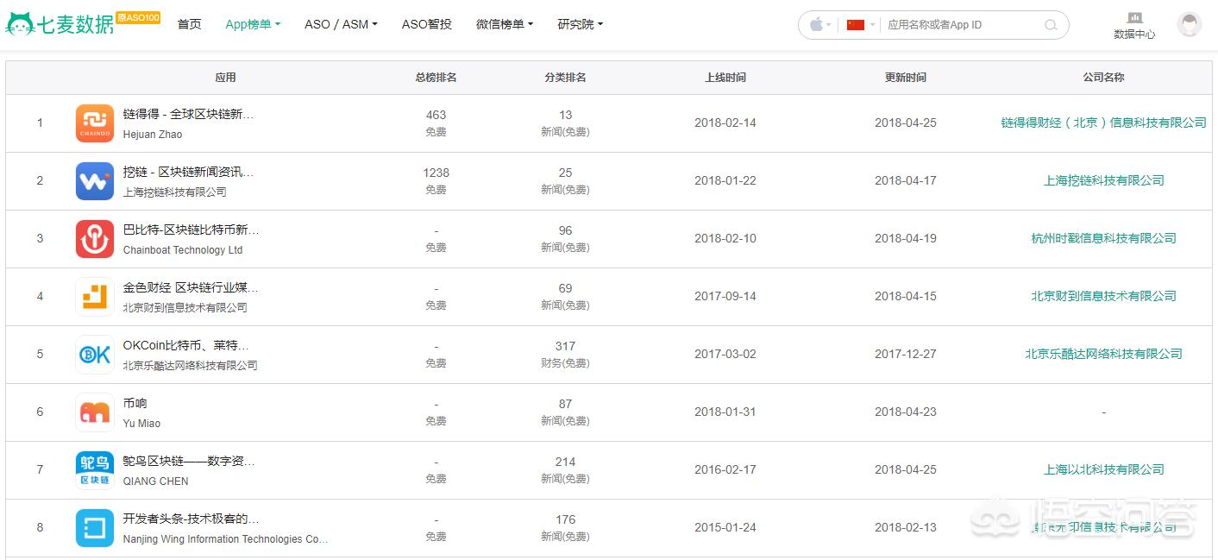Select category rank 317
The image size is (1218, 560).
tap(565, 346)
